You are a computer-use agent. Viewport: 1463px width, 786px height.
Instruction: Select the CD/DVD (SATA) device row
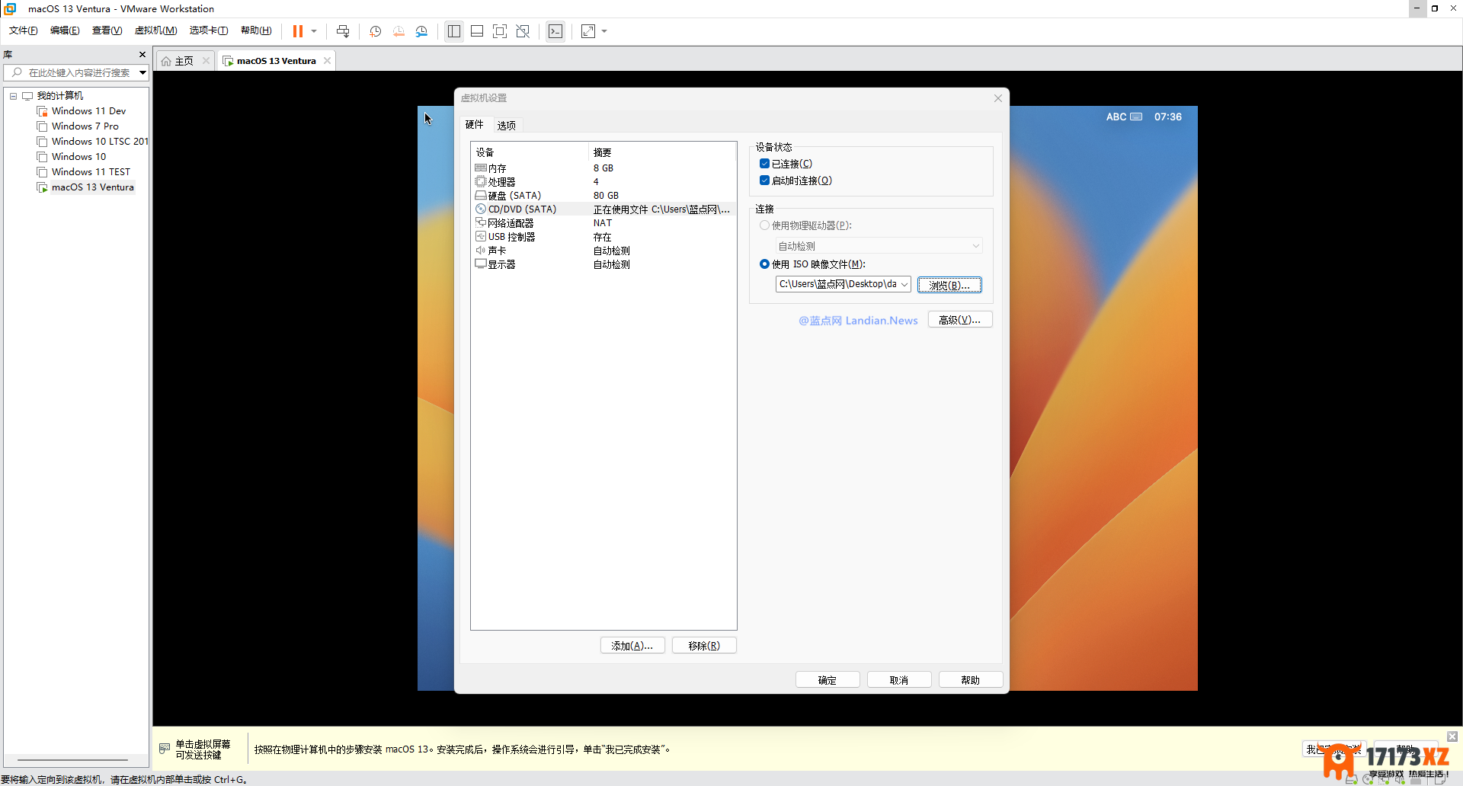(603, 209)
